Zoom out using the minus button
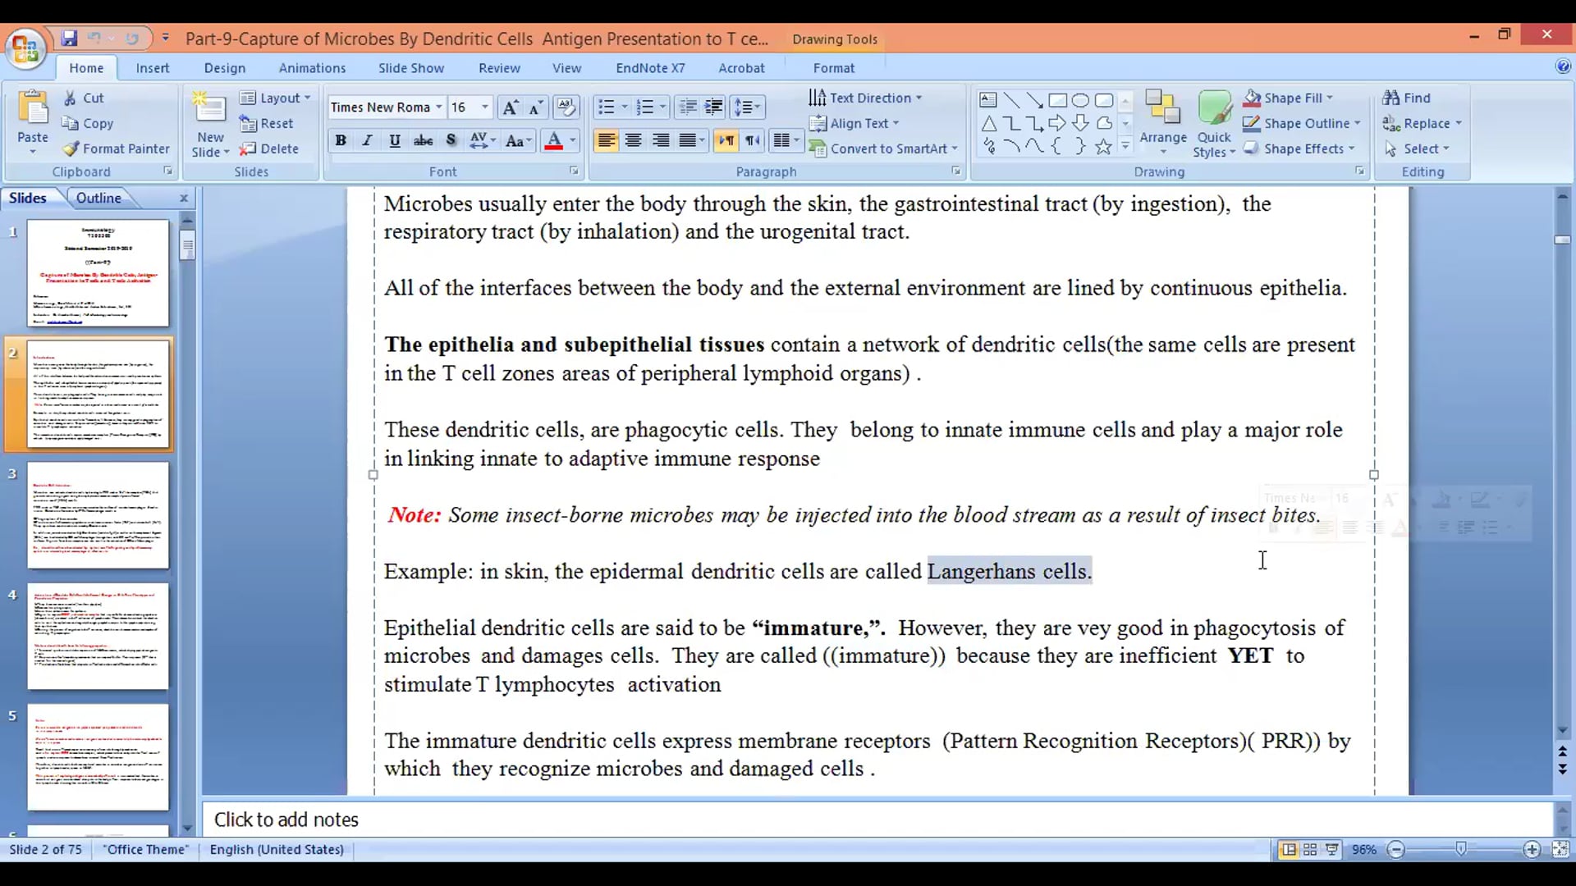Image resolution: width=1576 pixels, height=886 pixels. (1396, 850)
